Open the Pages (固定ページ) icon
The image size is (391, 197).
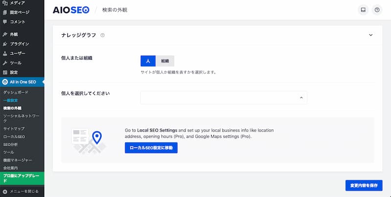5,12
